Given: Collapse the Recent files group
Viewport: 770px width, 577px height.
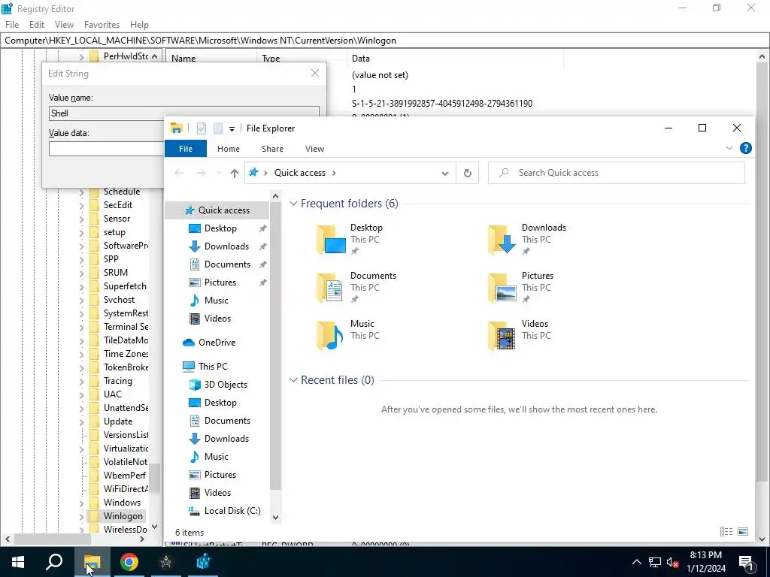Looking at the screenshot, I should 293,379.
